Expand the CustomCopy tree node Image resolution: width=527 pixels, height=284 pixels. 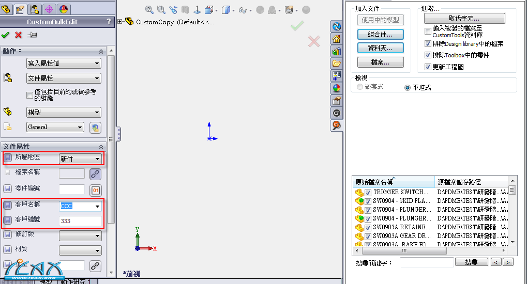(120, 22)
